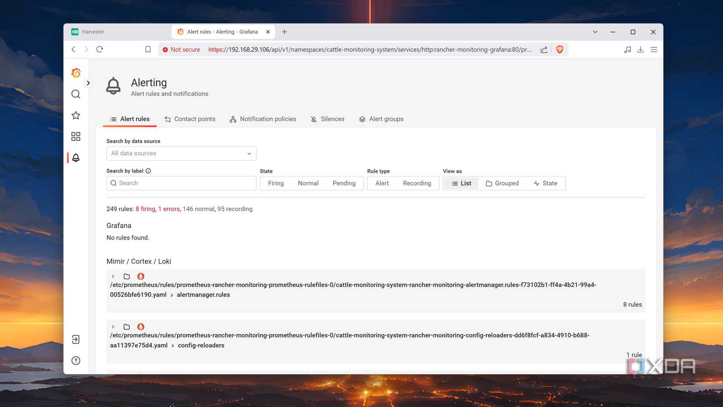This screenshot has height=407, width=723.
Task: Open the tab search dropdown chevron
Action: coord(595,32)
